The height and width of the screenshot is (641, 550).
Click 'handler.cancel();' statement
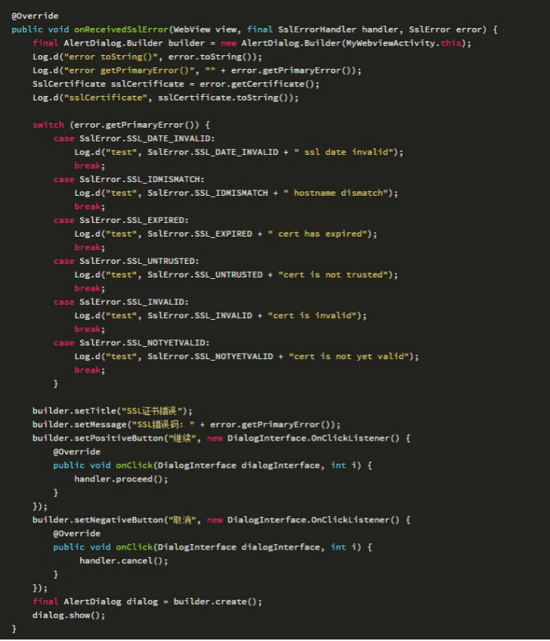123,561
